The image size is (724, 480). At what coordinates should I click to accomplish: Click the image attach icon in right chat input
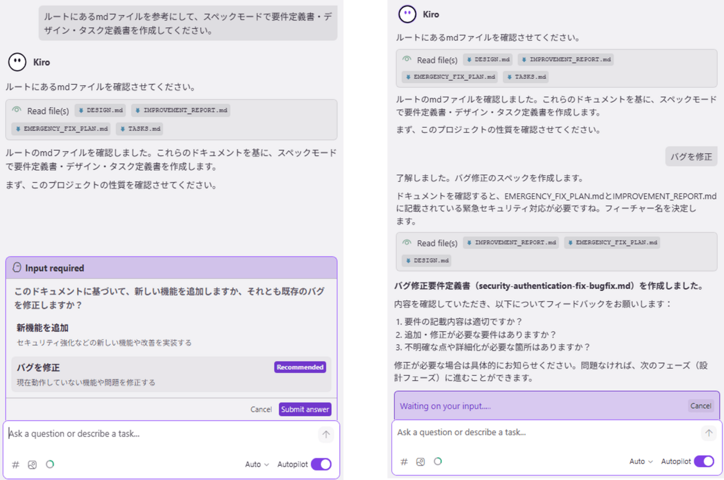tap(420, 462)
